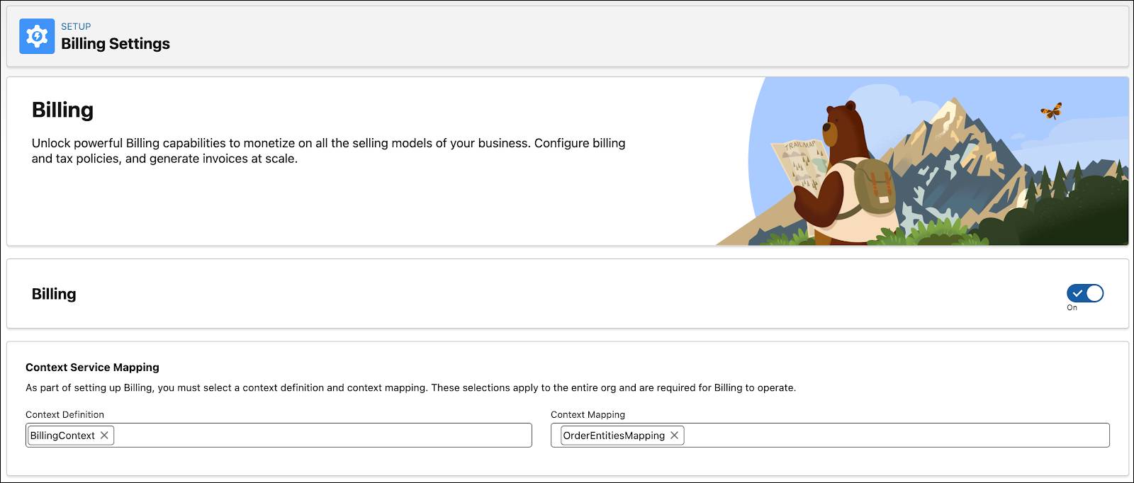
Task: Click inside the Context Definition field
Action: click(x=279, y=435)
